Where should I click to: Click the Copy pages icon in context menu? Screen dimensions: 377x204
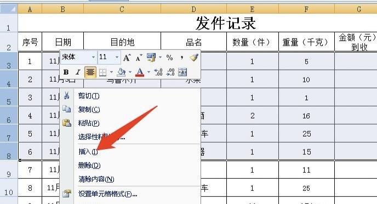67,109
